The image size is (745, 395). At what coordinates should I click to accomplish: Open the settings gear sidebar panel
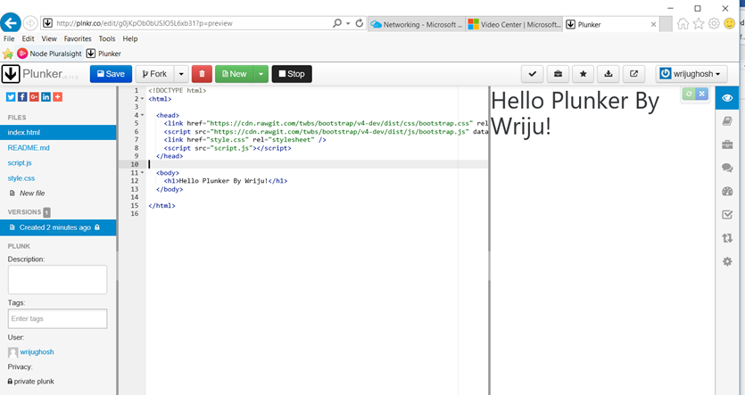point(727,261)
